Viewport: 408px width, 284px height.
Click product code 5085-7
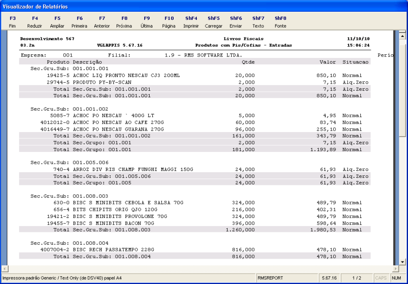click(59, 115)
